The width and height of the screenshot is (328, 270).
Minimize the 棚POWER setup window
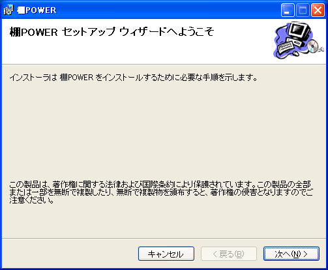(288, 10)
